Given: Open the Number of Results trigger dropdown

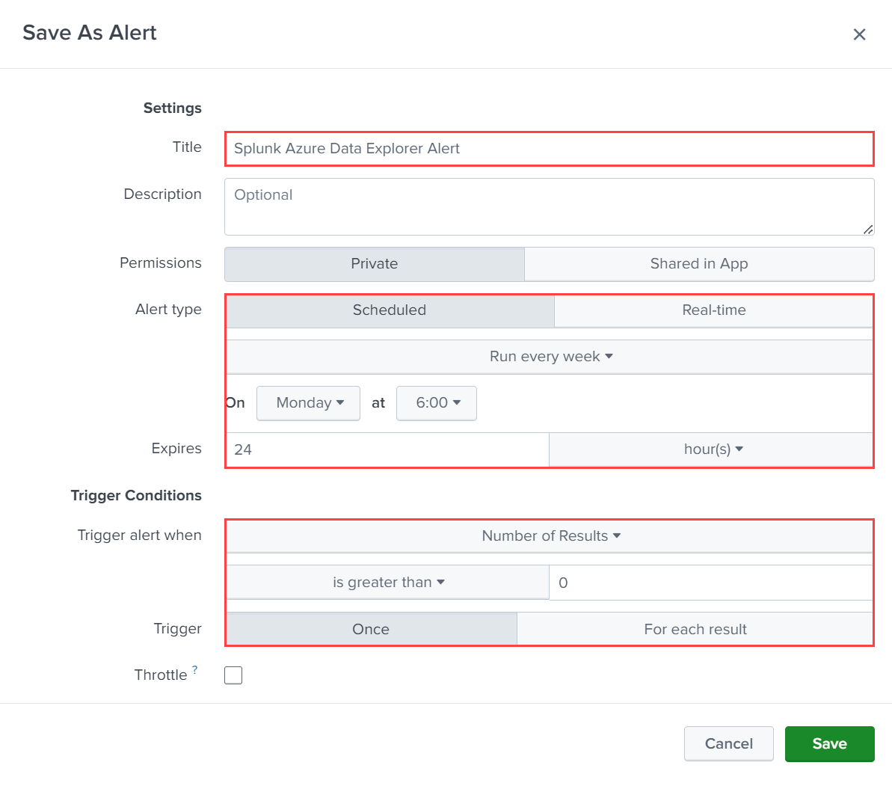Looking at the screenshot, I should pos(551,535).
